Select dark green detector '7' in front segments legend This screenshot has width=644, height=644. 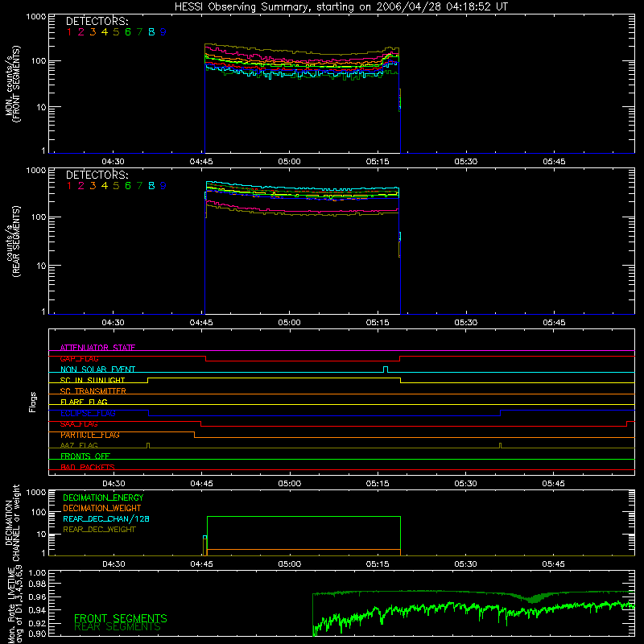pyautogui.click(x=139, y=32)
